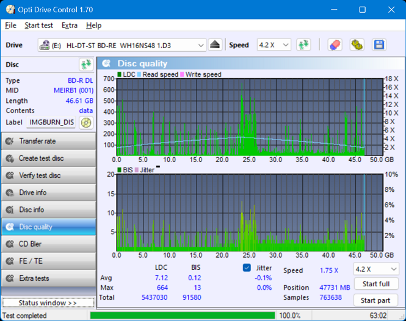Click the BIS total value 91580
This screenshot has width=406, height=321.
coord(192,297)
